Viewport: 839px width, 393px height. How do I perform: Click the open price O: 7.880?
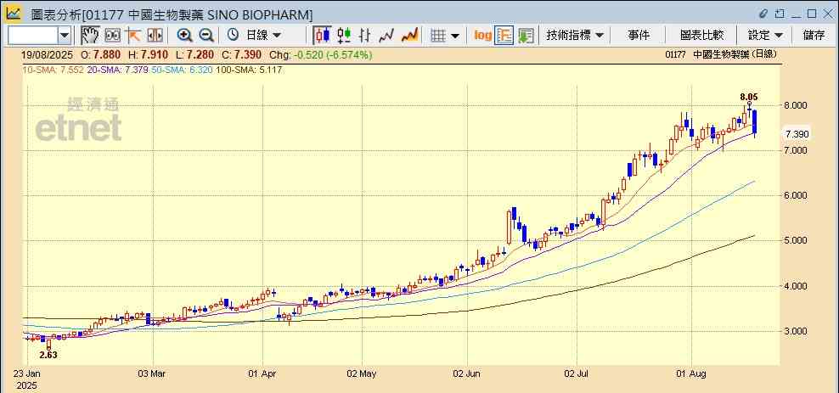100,54
